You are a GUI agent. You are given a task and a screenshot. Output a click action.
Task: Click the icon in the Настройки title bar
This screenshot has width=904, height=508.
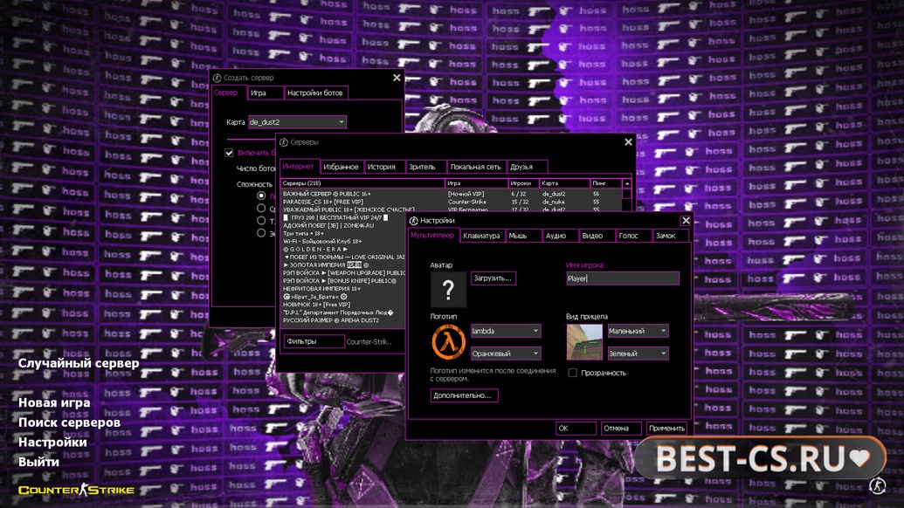(413, 221)
